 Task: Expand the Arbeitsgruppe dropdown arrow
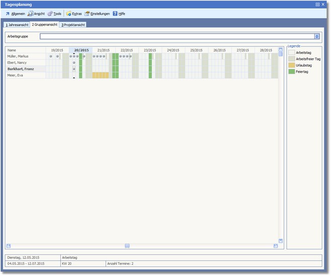(x=317, y=36)
